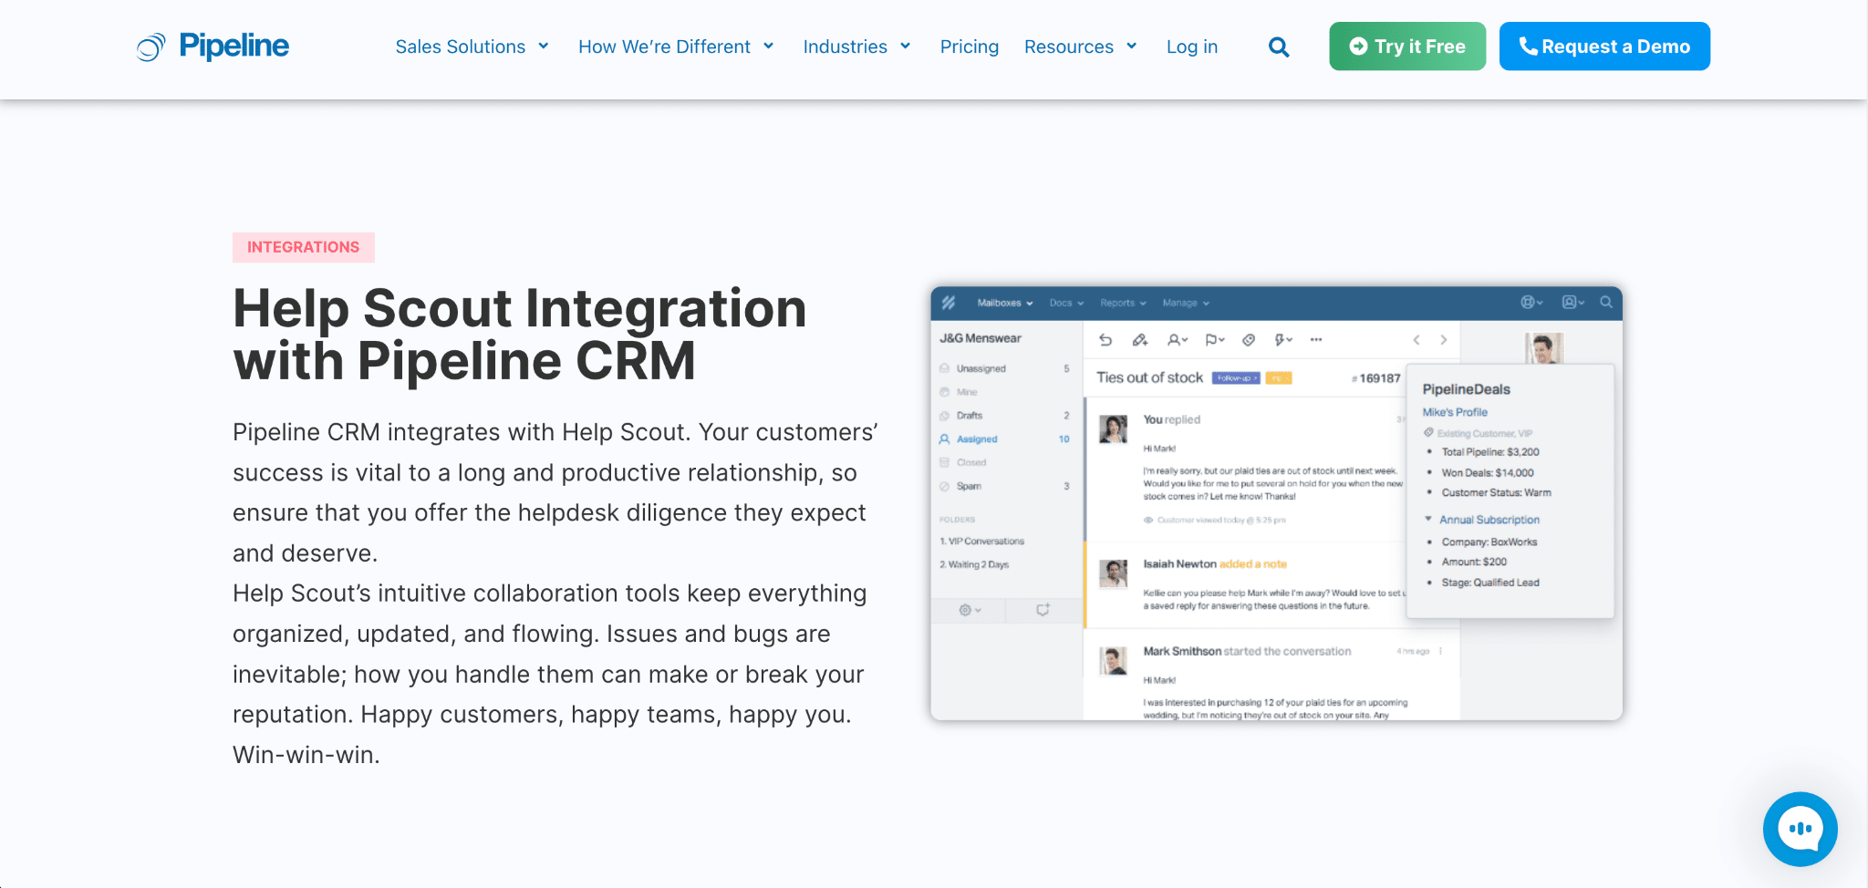The image size is (1868, 888).
Task: Open the chat widget bubble
Action: click(1801, 829)
